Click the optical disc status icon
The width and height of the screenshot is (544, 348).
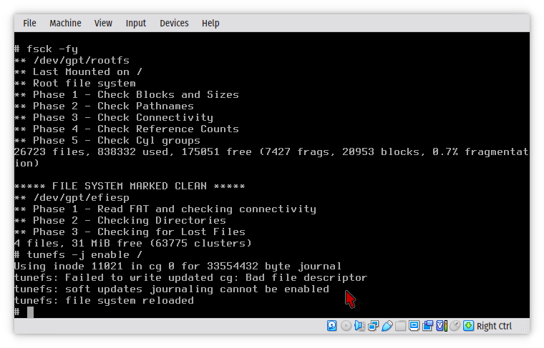point(346,326)
